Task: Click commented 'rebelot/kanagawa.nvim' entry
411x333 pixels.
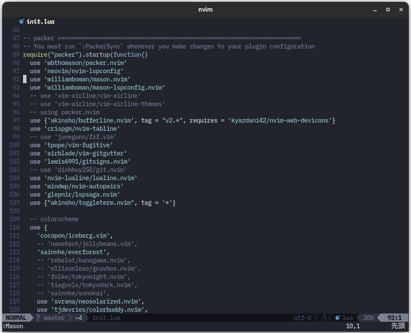Action: click(x=84, y=260)
